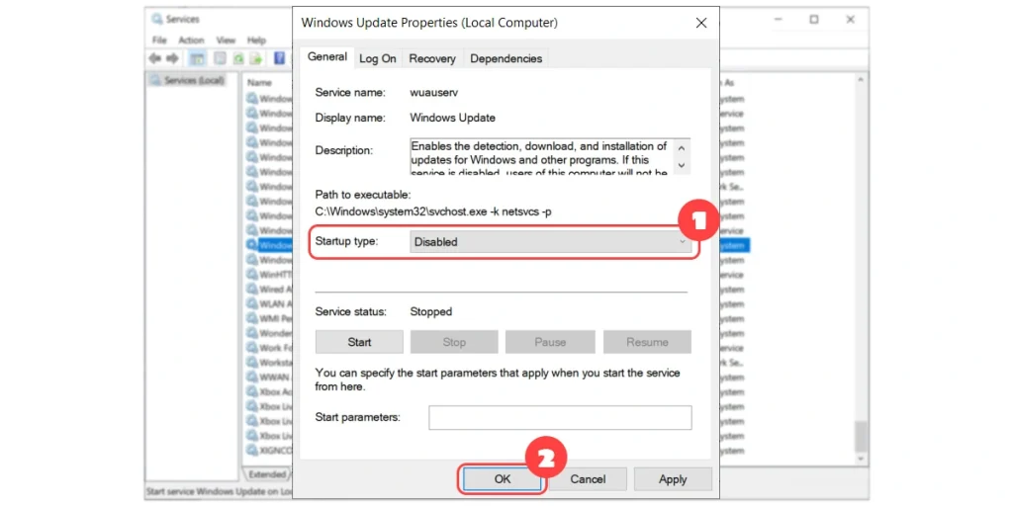Click the Services app icon in title bar
This screenshot has height=506, width=1013.
point(157,20)
